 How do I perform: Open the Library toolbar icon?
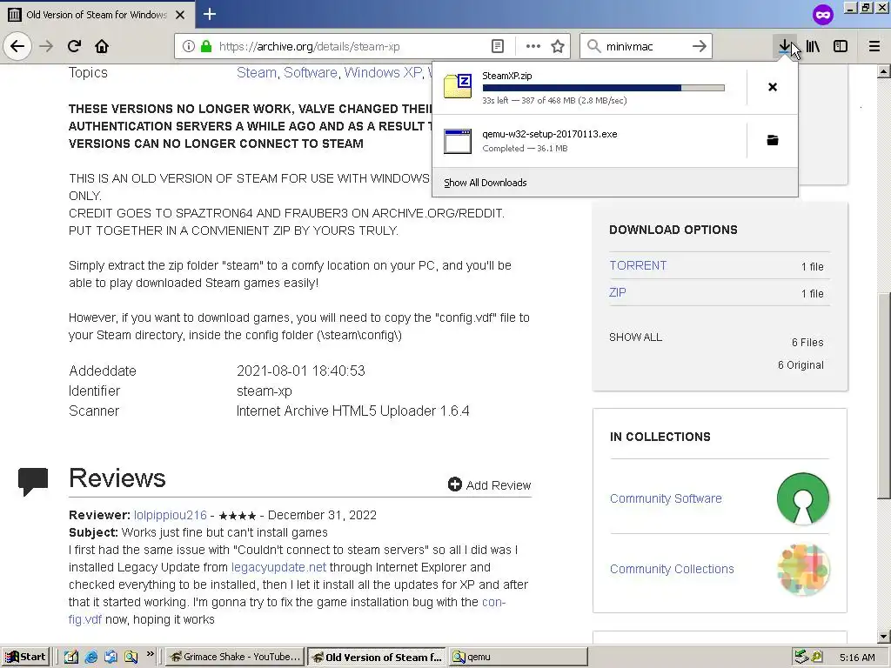click(x=813, y=47)
